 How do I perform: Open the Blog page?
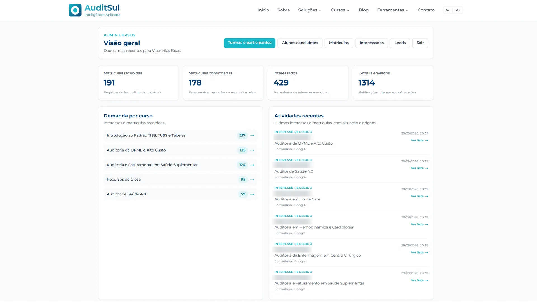point(364,10)
